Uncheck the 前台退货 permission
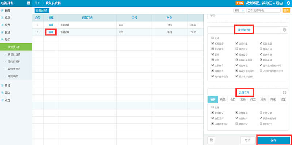292x145 pixels. pos(261,54)
